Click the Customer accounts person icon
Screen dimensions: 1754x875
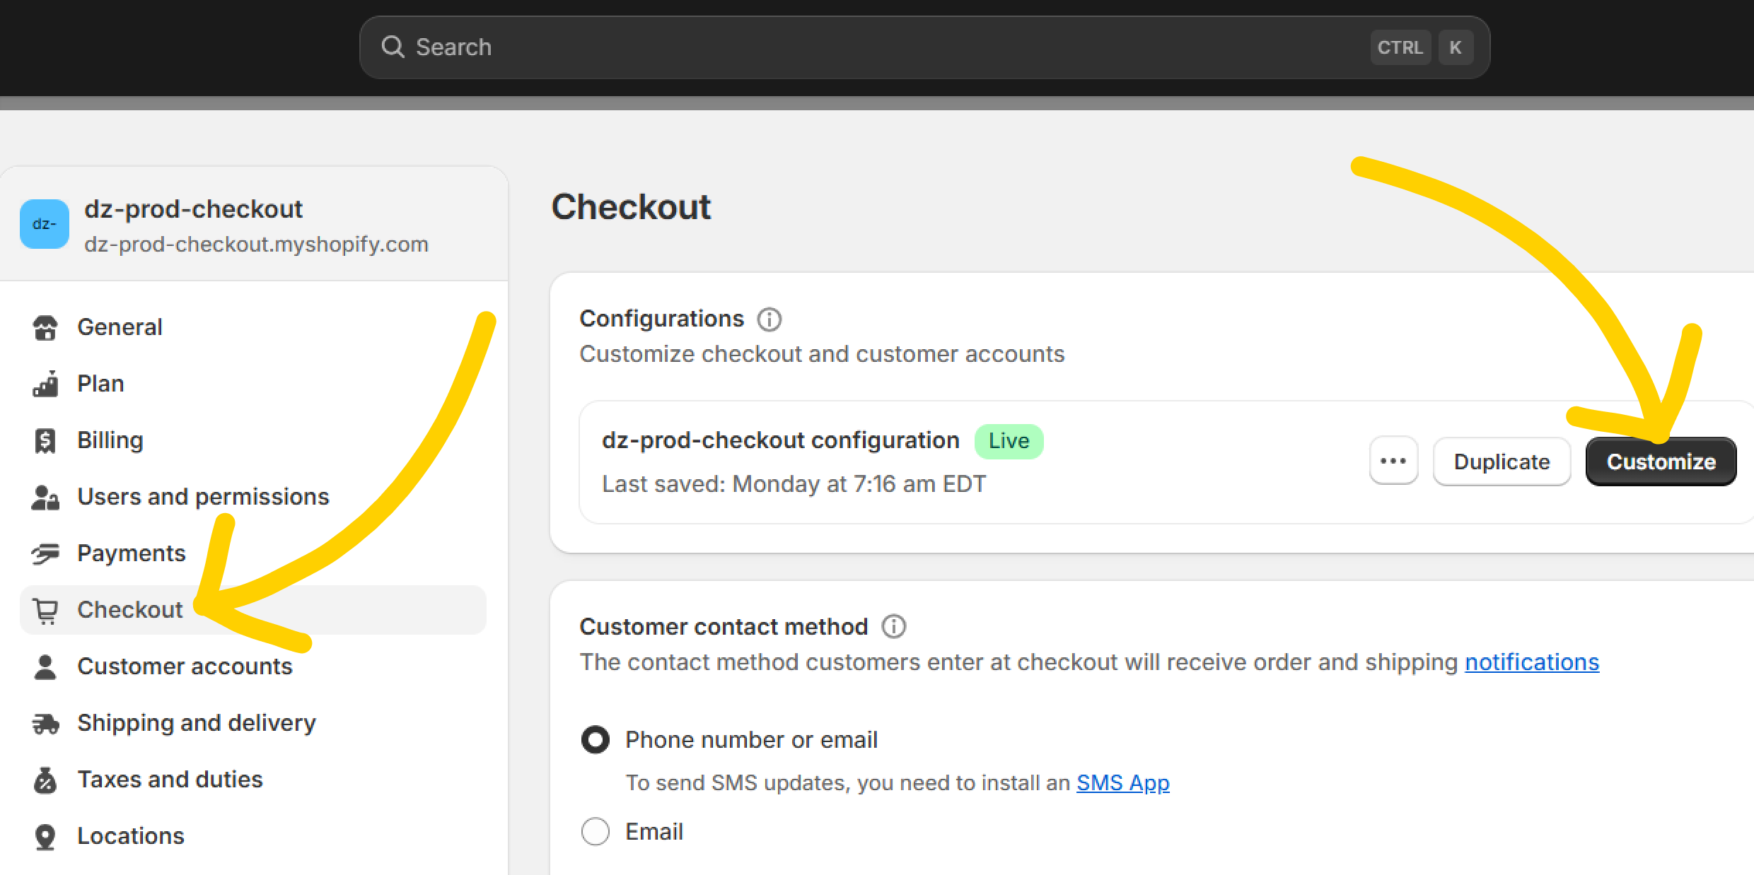(45, 666)
